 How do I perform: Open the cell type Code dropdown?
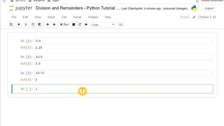tap(103, 25)
